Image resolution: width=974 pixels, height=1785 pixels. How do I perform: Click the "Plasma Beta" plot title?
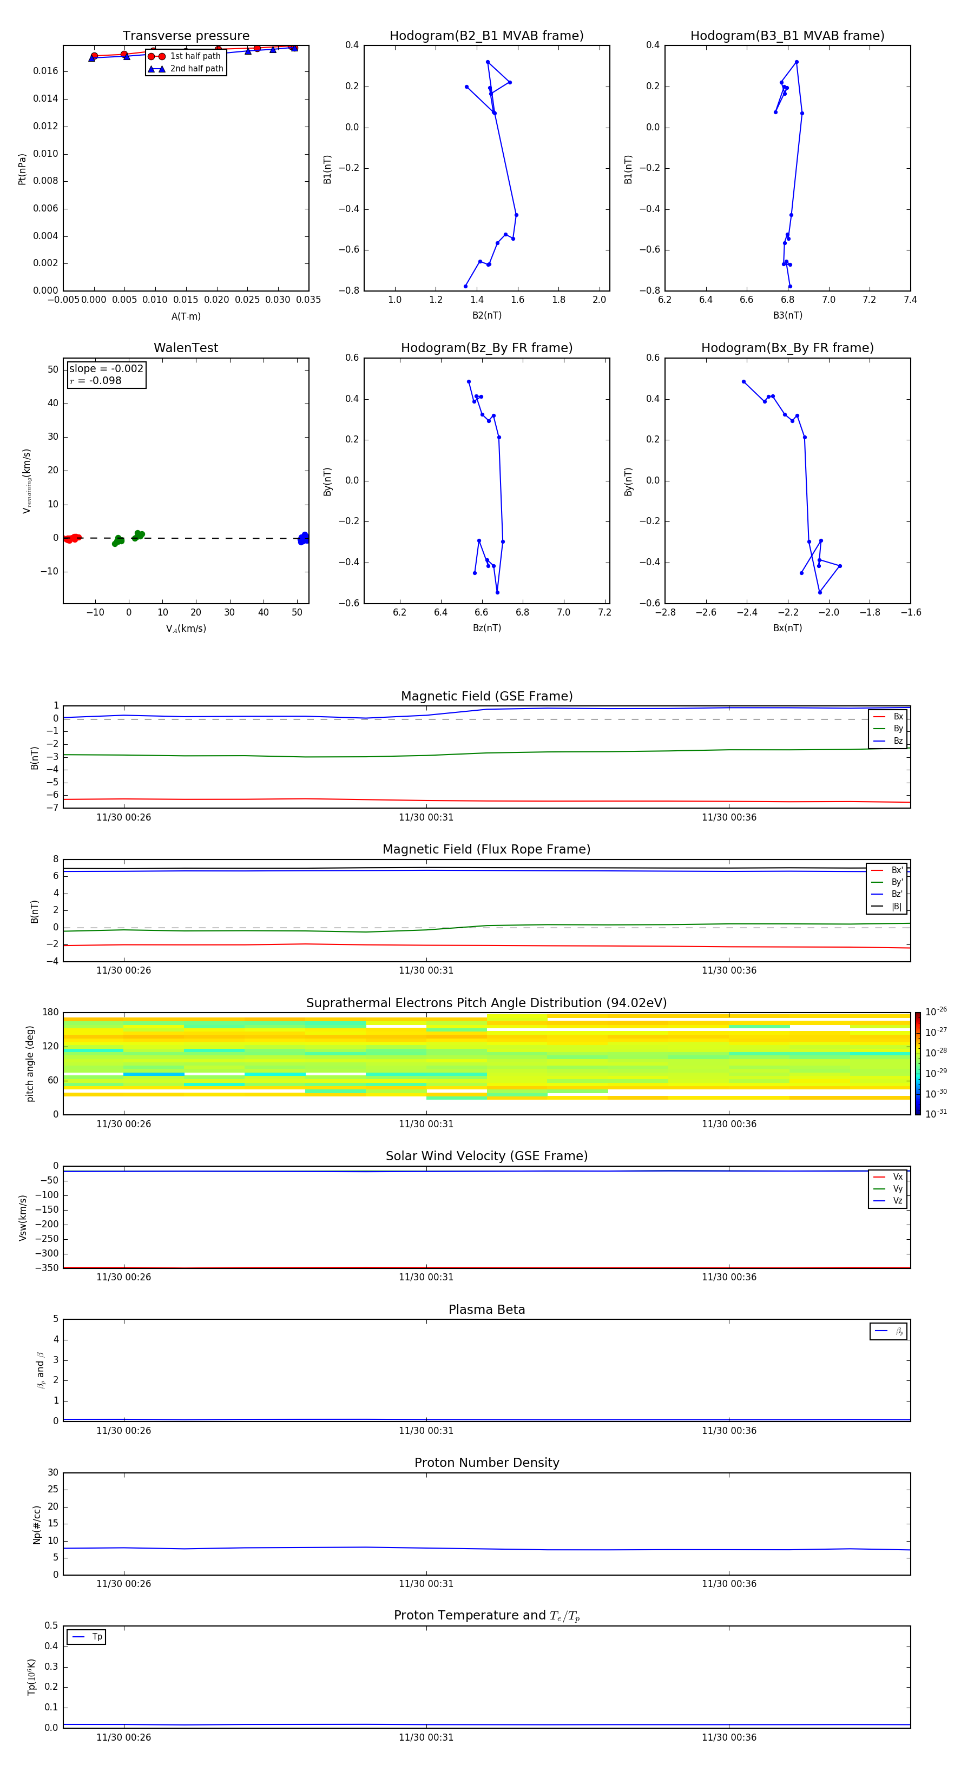point(486,1310)
